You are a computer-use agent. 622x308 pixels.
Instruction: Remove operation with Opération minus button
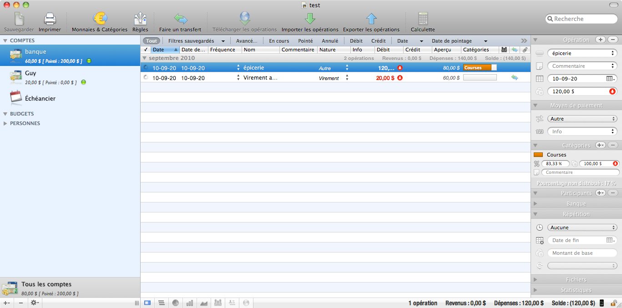612,40
